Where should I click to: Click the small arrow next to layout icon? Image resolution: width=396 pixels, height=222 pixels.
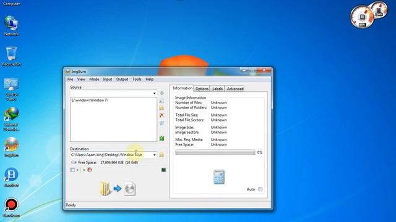coord(77,170)
